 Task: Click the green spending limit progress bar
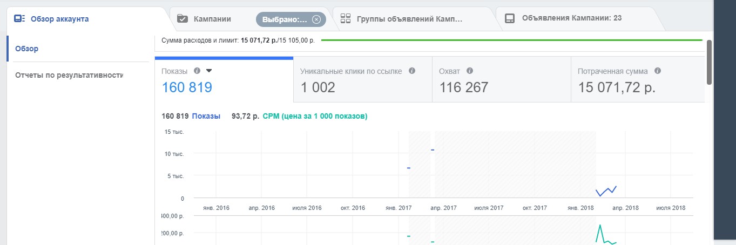pos(512,40)
